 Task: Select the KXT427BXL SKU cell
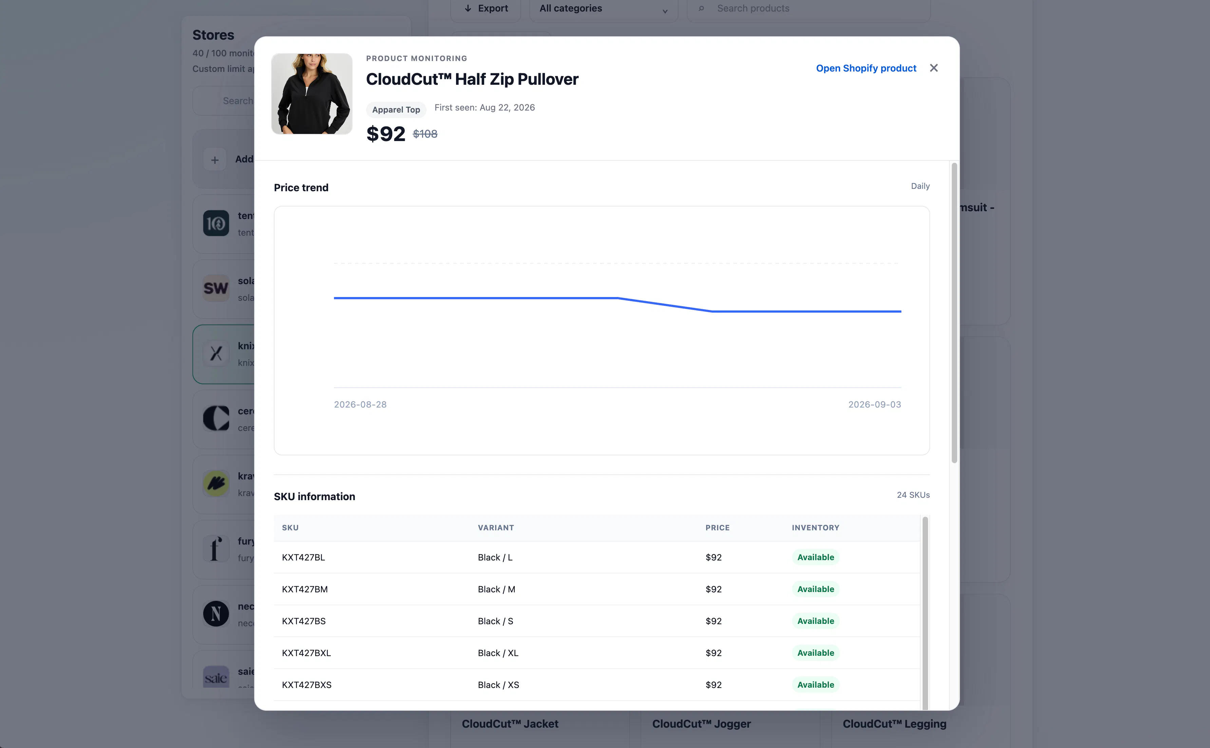[306, 653]
